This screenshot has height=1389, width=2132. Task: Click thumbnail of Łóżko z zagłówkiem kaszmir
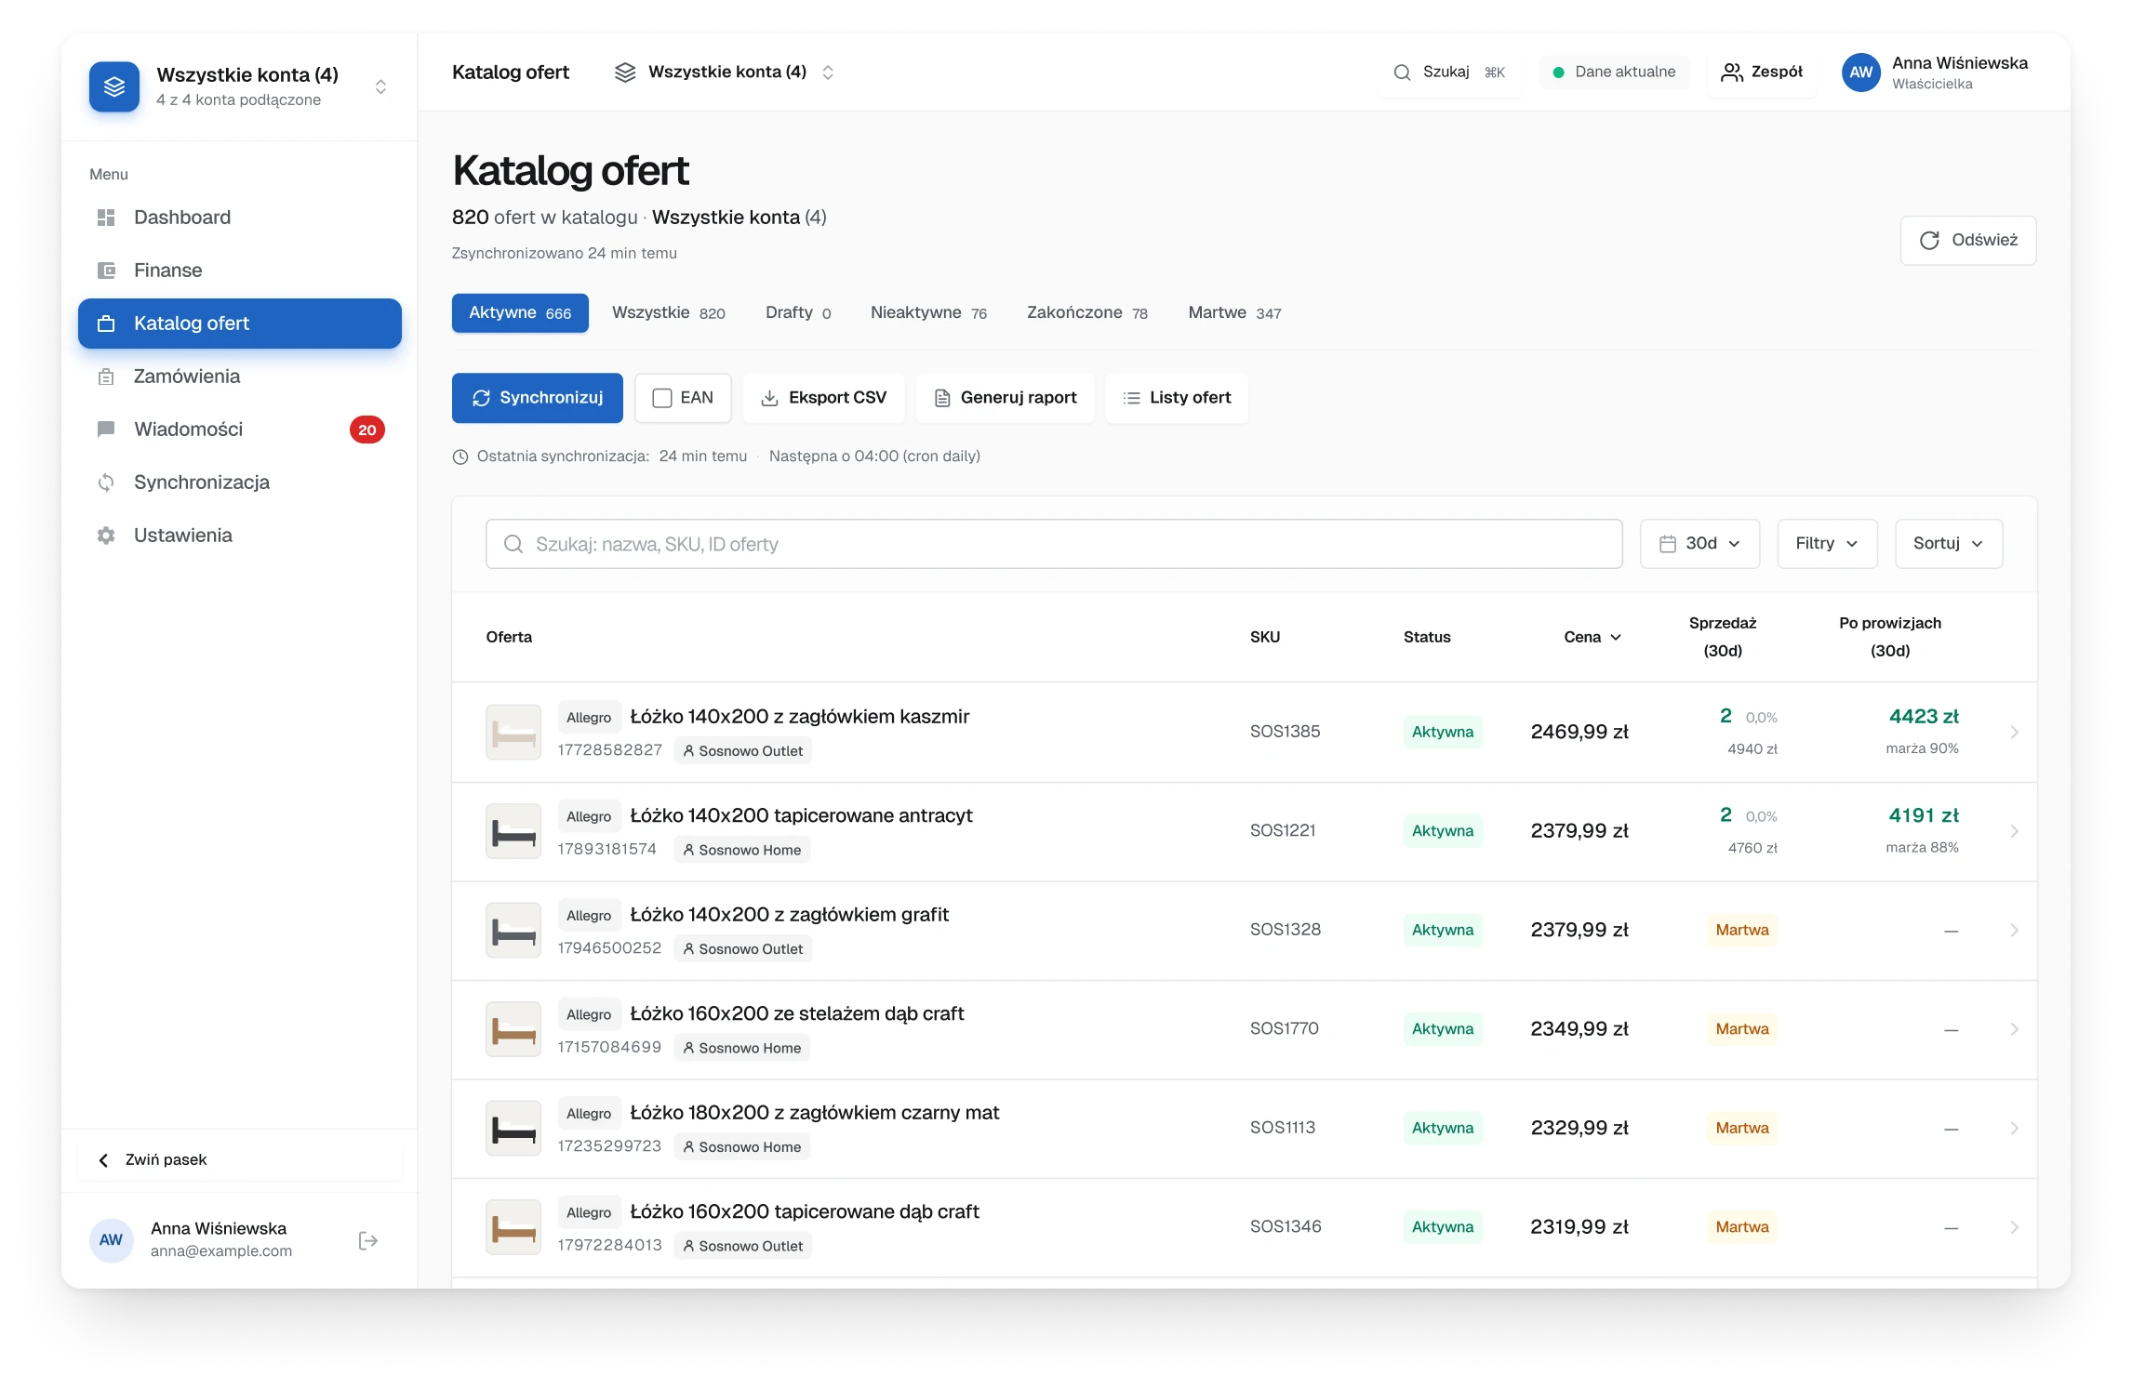[x=513, y=733]
